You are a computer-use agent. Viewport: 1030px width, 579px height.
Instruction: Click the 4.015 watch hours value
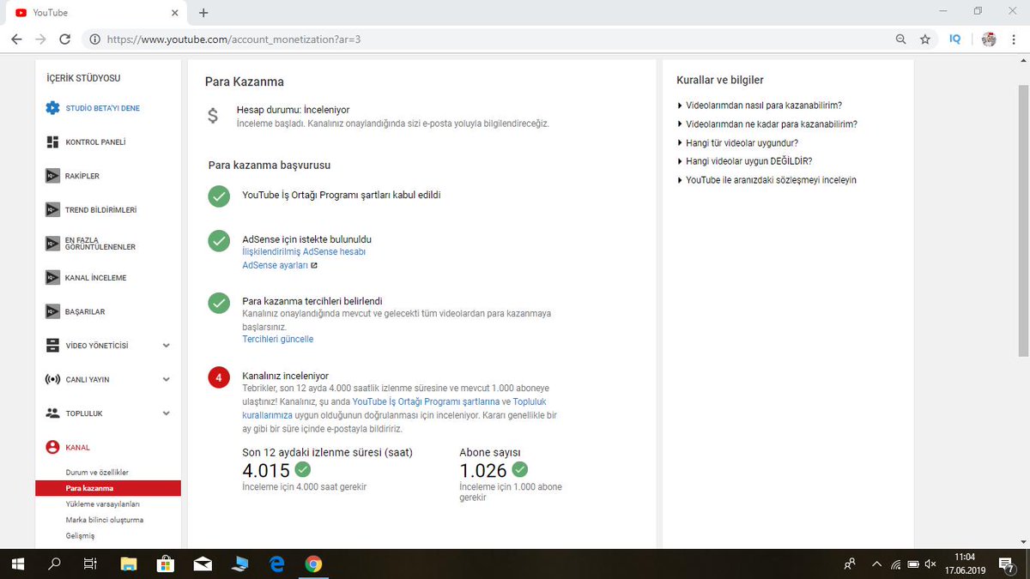pyautogui.click(x=266, y=470)
